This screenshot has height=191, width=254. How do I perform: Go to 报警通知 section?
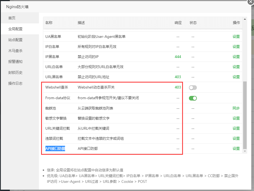click(20, 62)
